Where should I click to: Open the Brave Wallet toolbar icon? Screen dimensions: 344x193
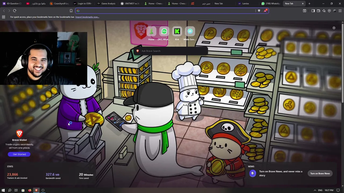pos(318,11)
